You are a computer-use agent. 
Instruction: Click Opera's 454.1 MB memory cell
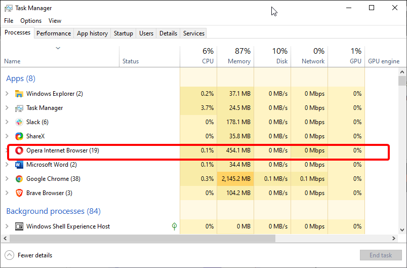[235, 150]
